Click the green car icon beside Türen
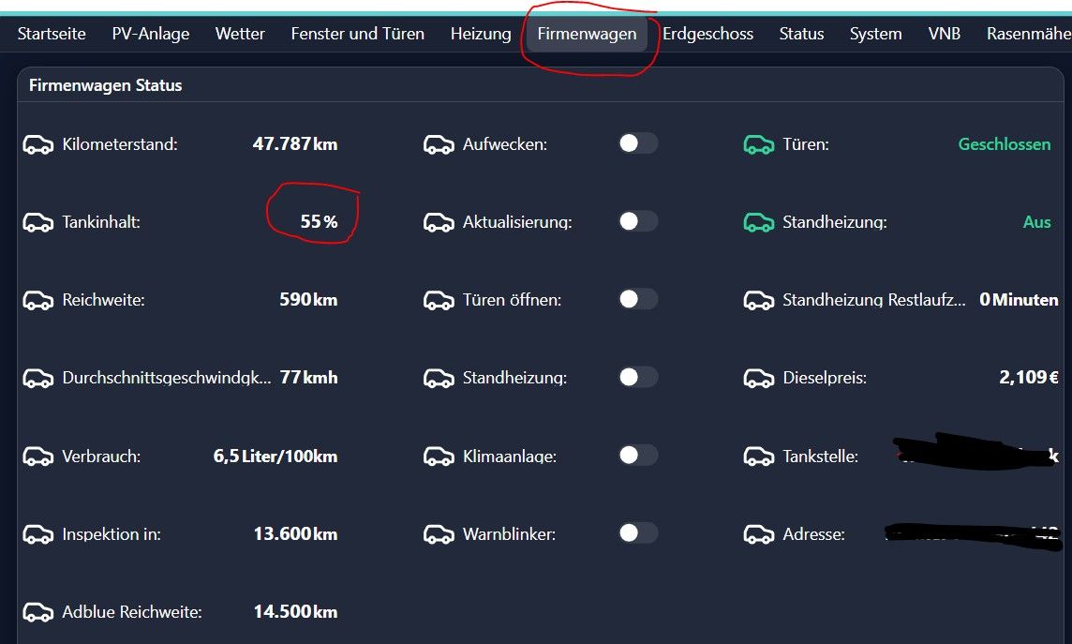Image resolution: width=1072 pixels, height=644 pixels. coord(758,144)
